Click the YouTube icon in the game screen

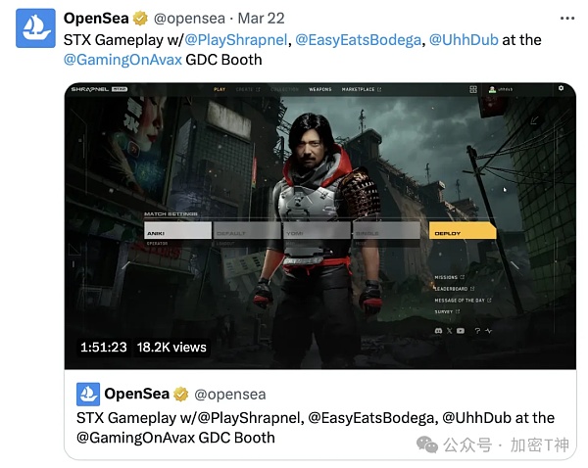[461, 331]
